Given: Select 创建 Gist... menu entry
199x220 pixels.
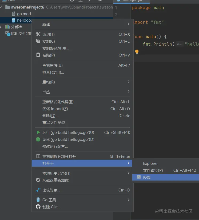Looking at the screenshot, I should 82,207.
